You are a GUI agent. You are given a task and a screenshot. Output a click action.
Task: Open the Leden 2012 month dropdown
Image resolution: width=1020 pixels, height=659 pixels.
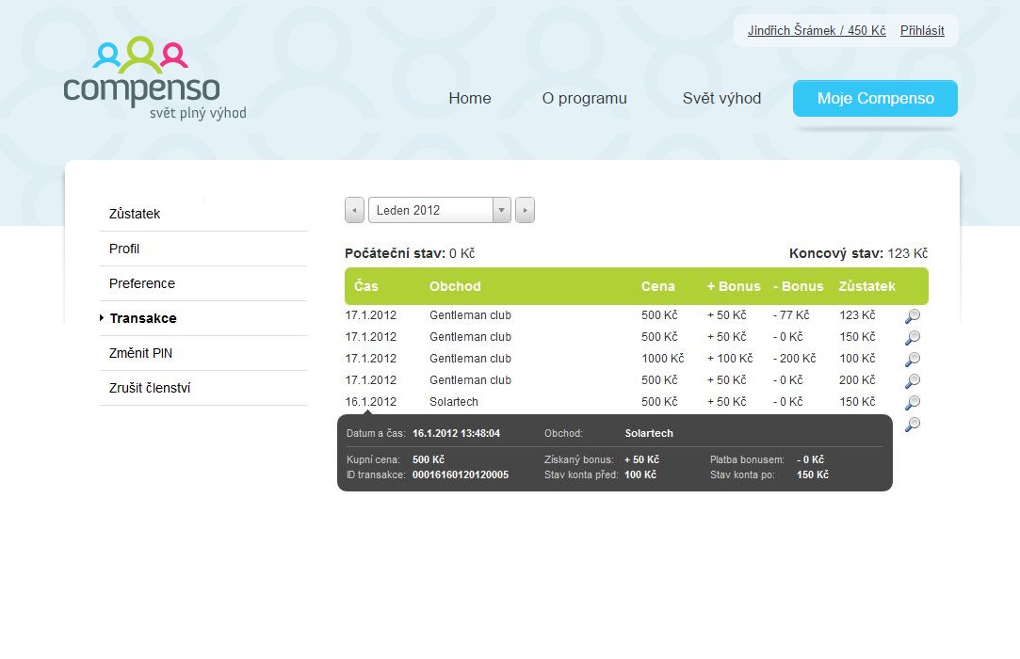tap(440, 210)
